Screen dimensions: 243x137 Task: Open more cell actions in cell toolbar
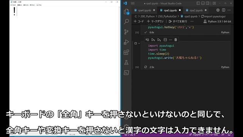click(x=170, y=40)
